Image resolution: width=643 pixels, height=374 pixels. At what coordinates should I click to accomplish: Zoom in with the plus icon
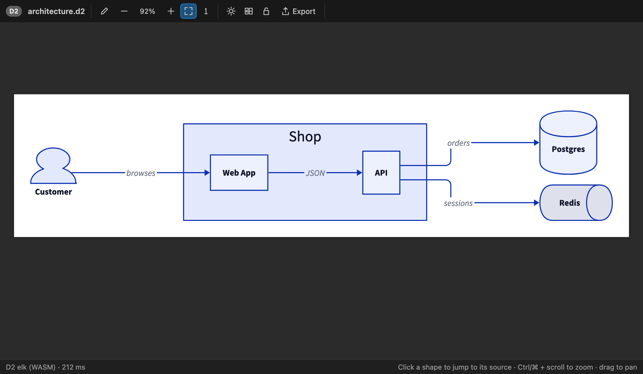[x=171, y=11]
